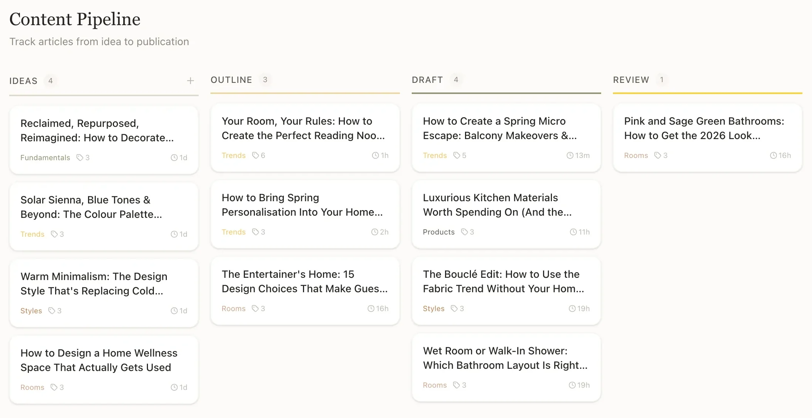
Task: Click Products category on Luxurious Kitchen card
Action: [x=439, y=232]
